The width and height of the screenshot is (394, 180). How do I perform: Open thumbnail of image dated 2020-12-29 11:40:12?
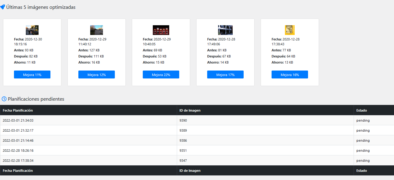pos(97,30)
